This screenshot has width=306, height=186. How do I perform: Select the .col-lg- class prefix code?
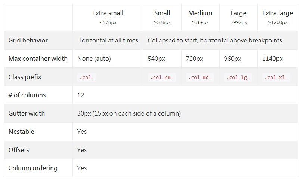[238, 78]
